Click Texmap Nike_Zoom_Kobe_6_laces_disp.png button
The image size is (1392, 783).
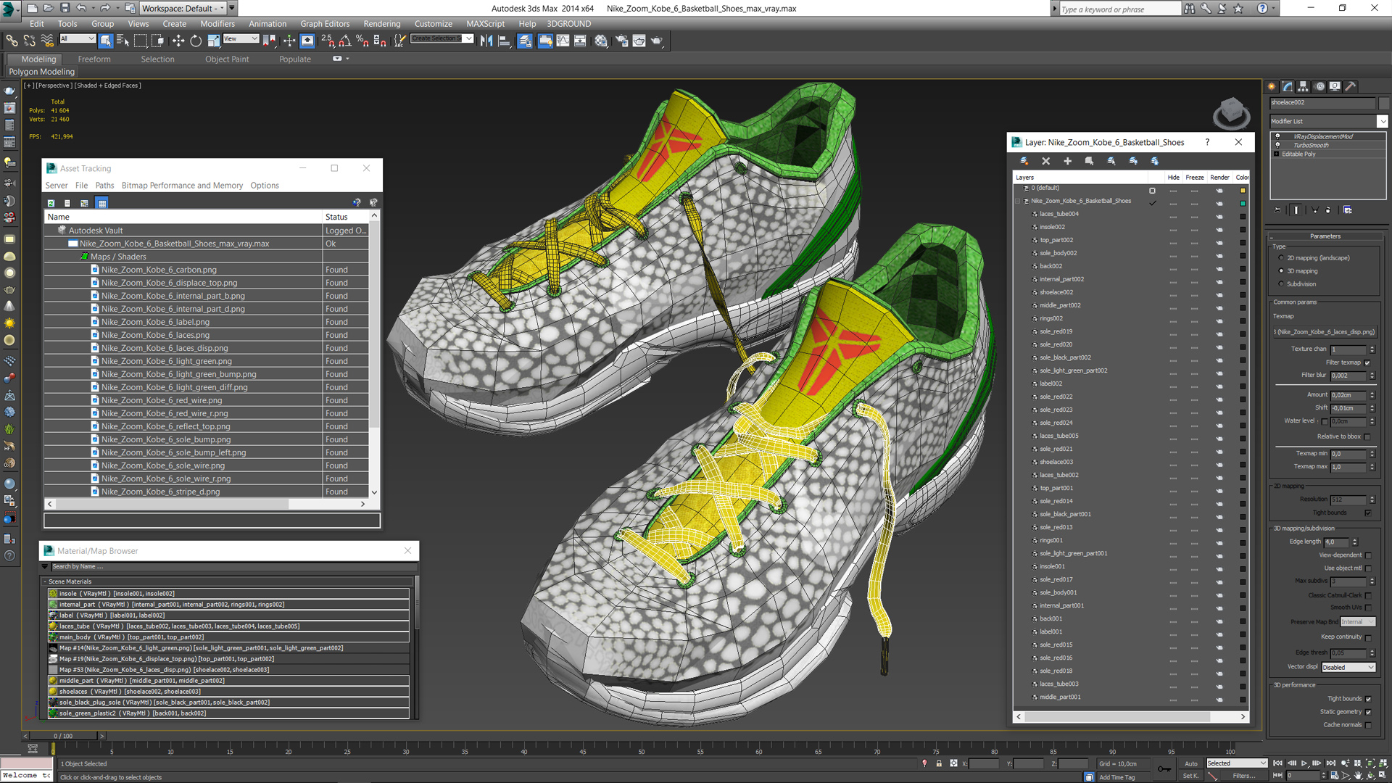point(1324,332)
